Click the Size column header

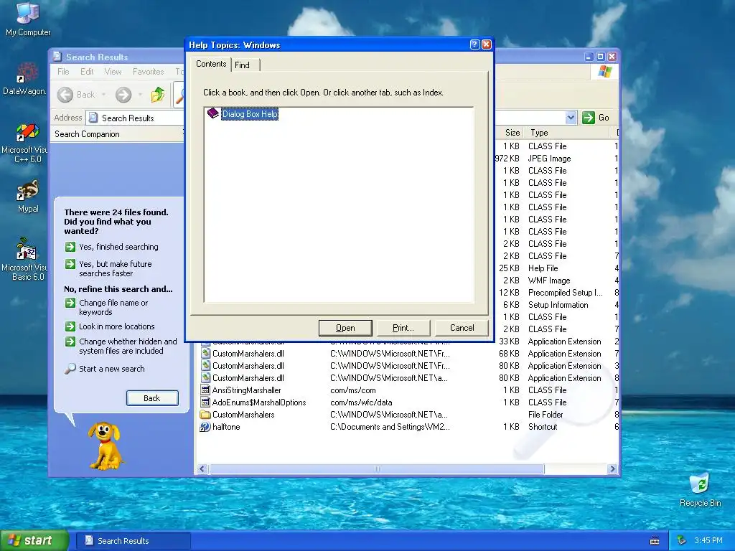[x=509, y=133]
